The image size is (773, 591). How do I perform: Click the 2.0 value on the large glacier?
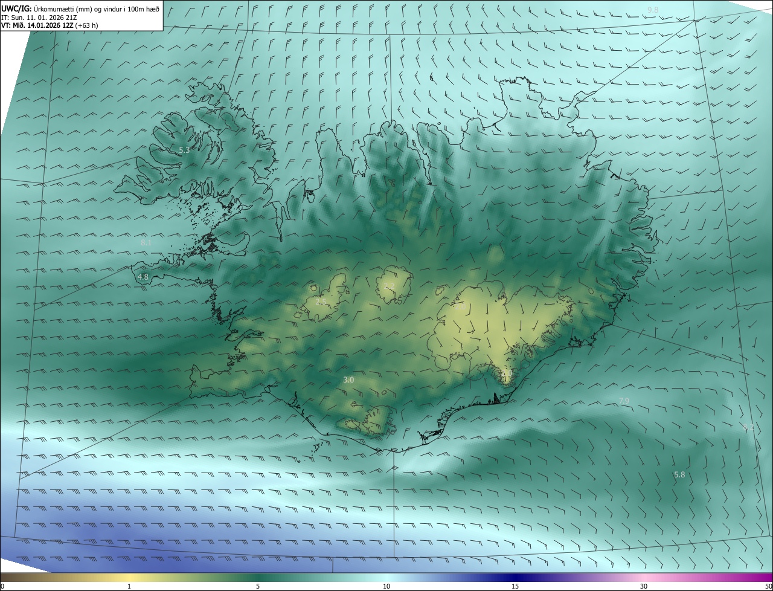[460, 307]
